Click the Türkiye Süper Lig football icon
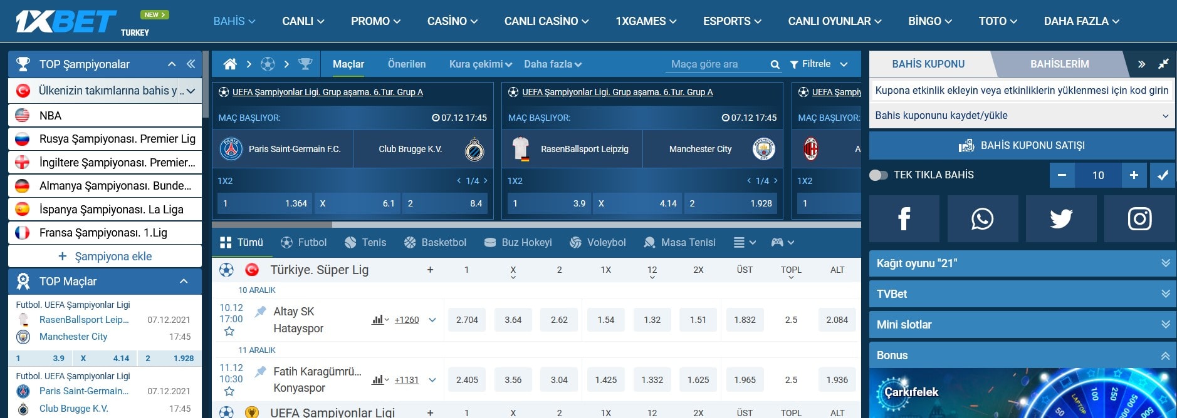Image resolution: width=1177 pixels, height=418 pixels. coord(226,270)
